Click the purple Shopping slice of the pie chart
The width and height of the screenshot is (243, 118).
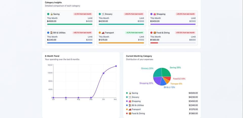click(x=157, y=81)
